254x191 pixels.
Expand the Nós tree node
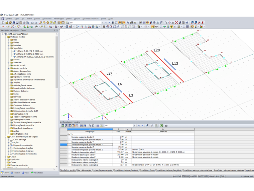pyautogui.click(x=8, y=40)
